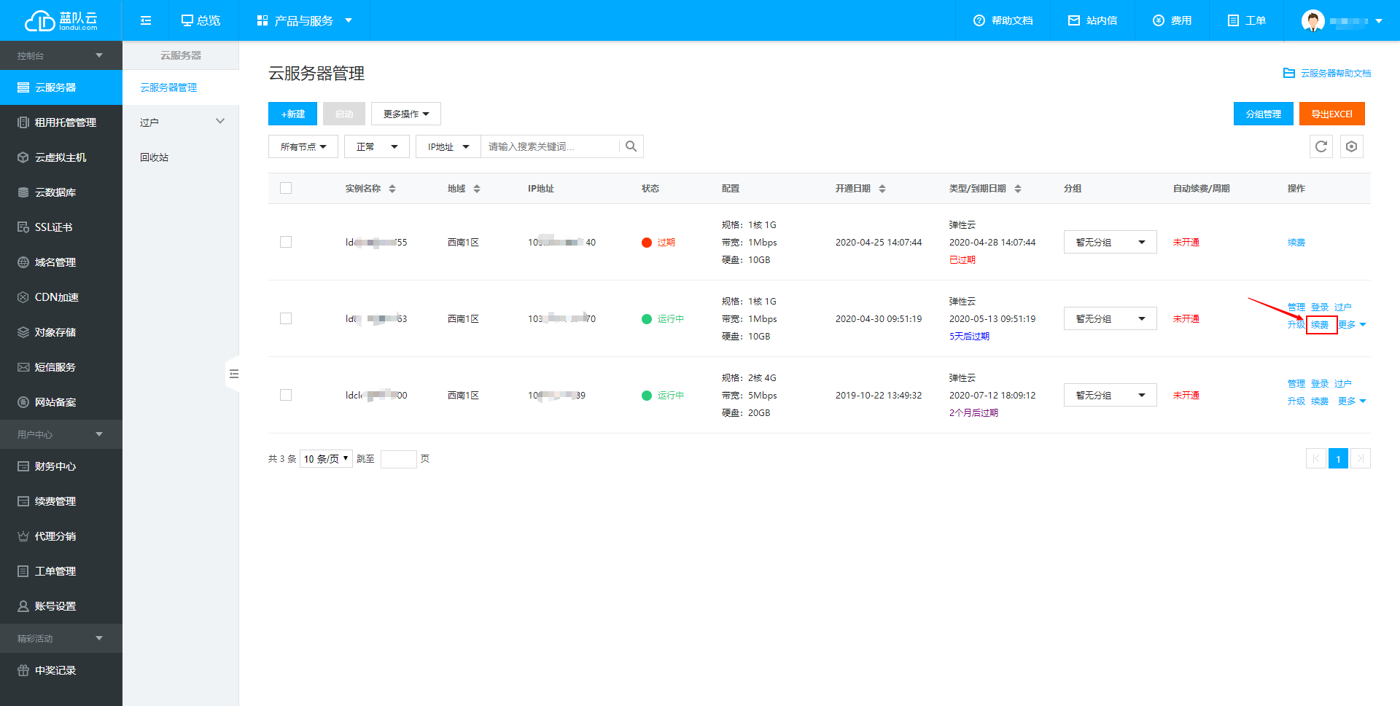This screenshot has height=706, width=1400.
Task: Sort by 开通日期 column arrows
Action: coord(882,189)
